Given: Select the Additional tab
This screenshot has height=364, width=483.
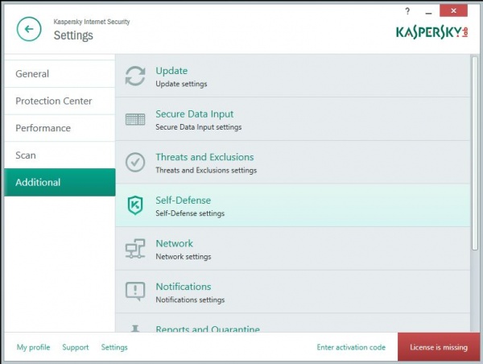Looking at the screenshot, I should point(60,183).
